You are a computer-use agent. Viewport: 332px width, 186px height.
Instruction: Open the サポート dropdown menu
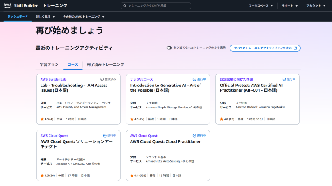(x=290, y=6)
